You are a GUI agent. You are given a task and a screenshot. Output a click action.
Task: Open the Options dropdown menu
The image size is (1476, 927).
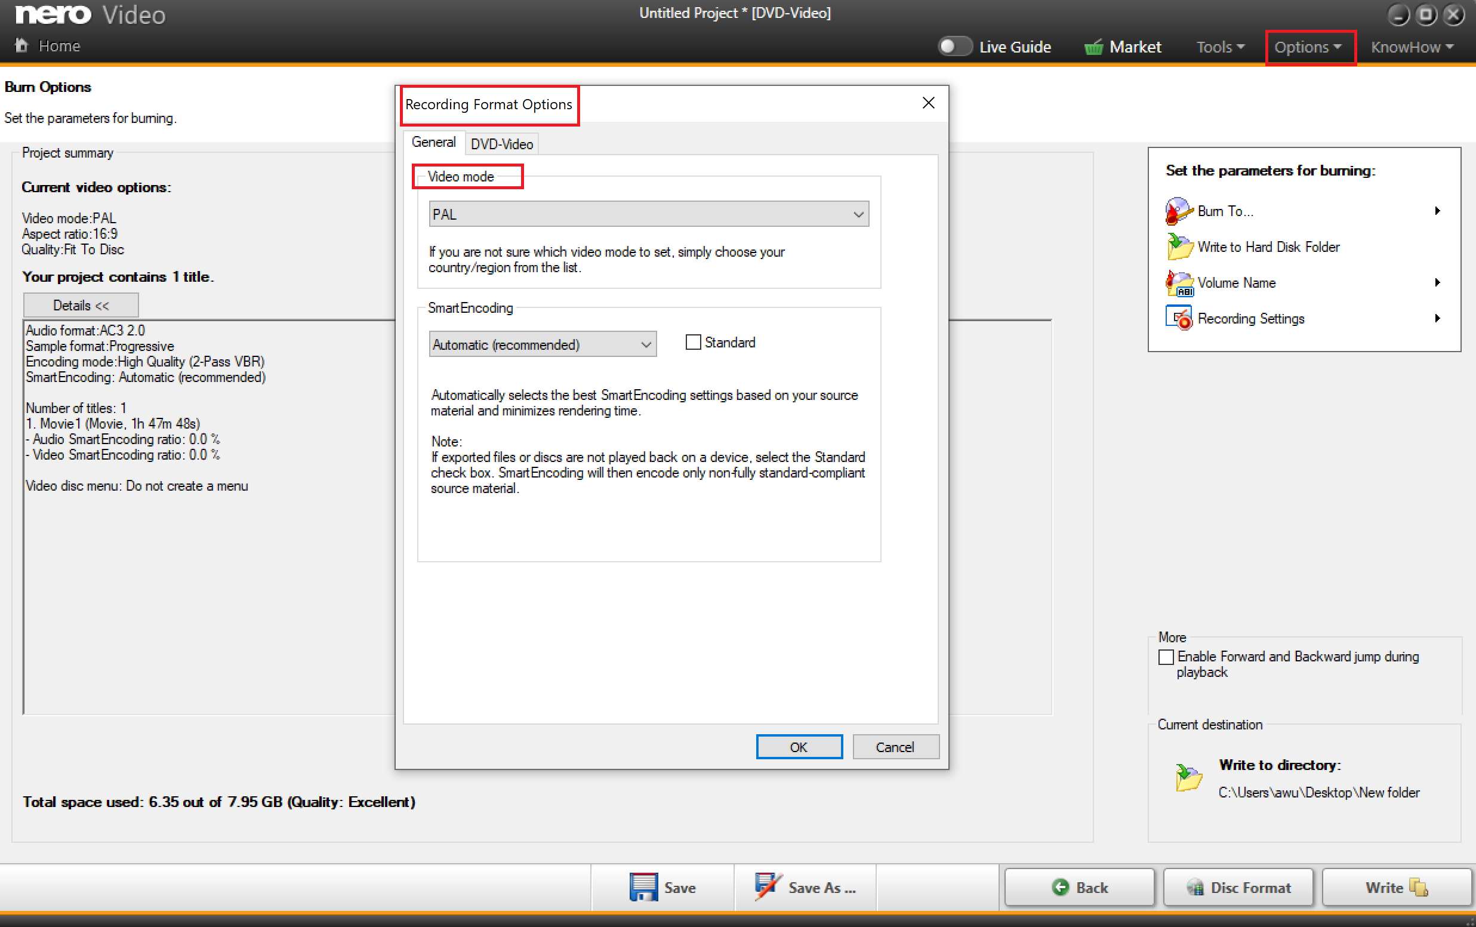coord(1308,47)
